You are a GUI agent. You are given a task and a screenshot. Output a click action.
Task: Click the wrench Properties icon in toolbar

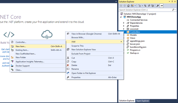(157, 6)
